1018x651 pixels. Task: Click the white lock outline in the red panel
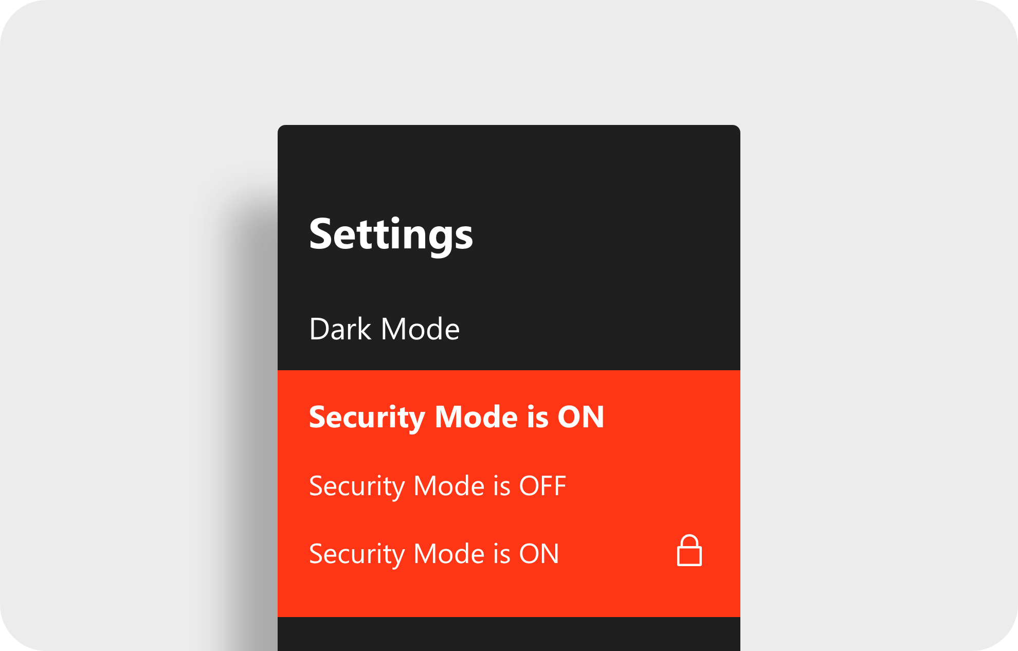coord(689,551)
